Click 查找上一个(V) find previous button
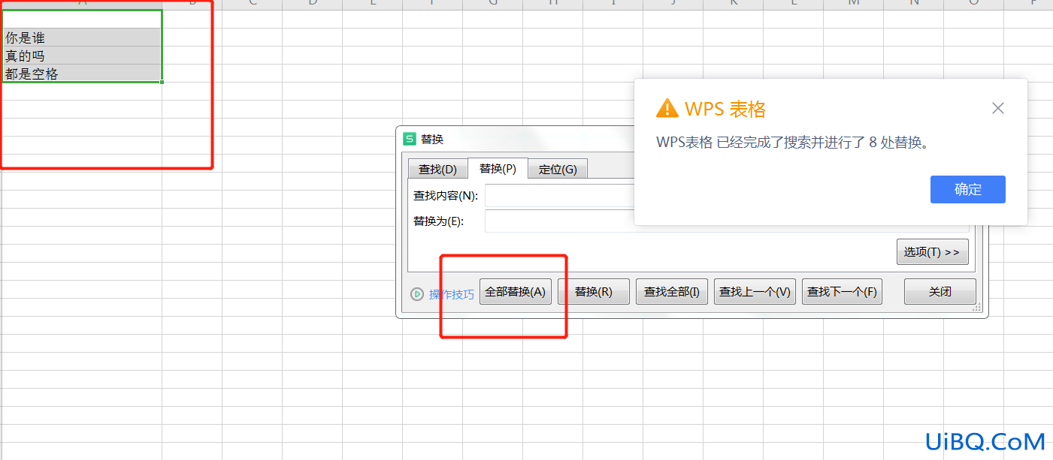This screenshot has width=1053, height=460. 755,292
